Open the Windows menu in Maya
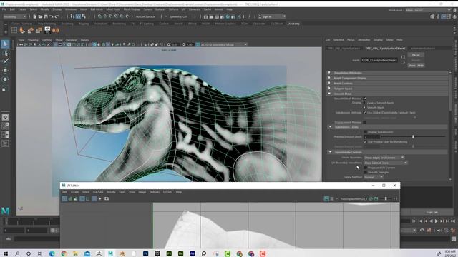The width and height of the screenshot is (458, 257). tap(71, 9)
